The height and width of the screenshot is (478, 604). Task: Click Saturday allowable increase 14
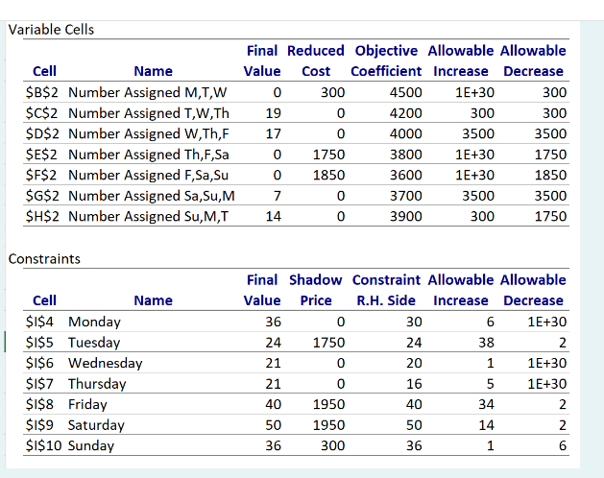[486, 425]
